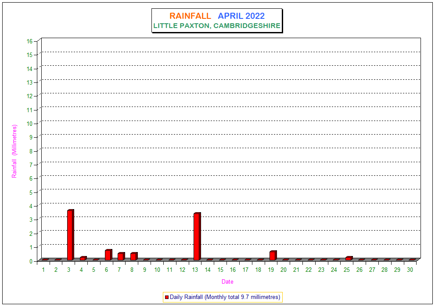The width and height of the screenshot is (435, 306).
Task: Click the x-axis date label '23'
Action: 321,270
